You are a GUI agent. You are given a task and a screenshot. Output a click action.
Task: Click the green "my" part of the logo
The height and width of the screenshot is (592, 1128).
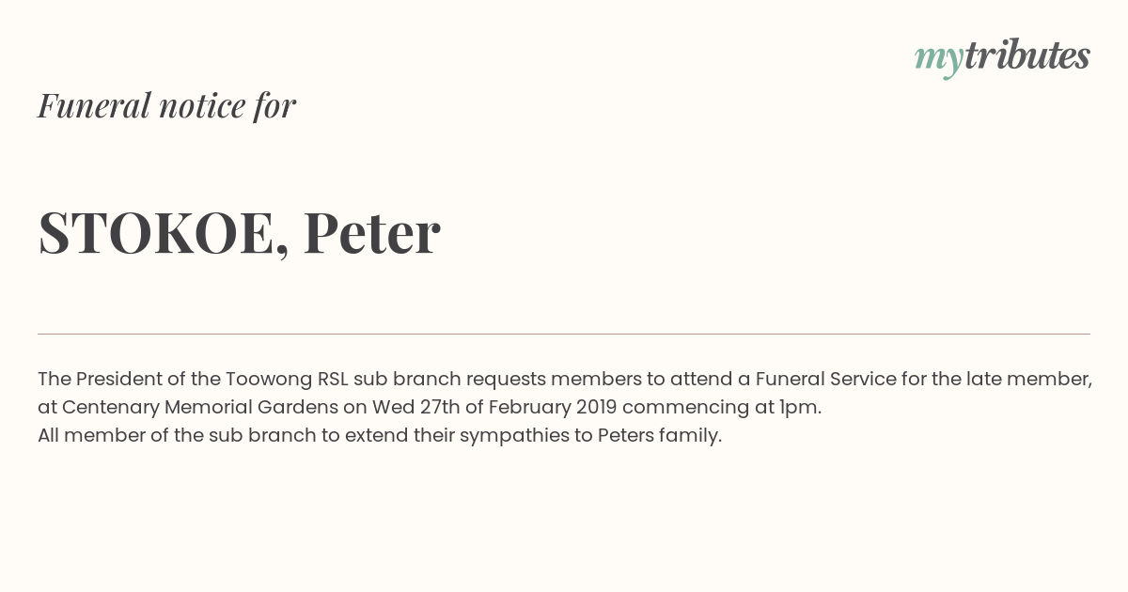[938, 59]
